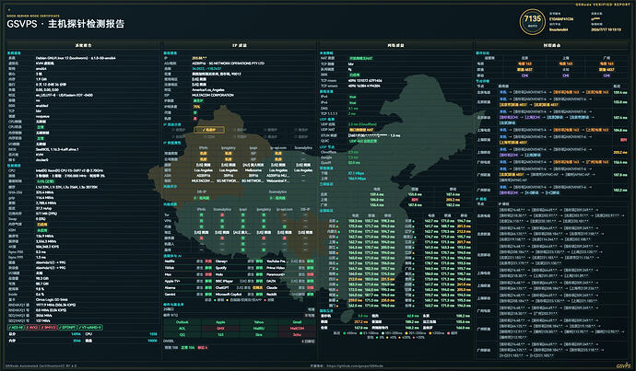
Task: Click the green AES-NI check badge
Action: click(16, 327)
